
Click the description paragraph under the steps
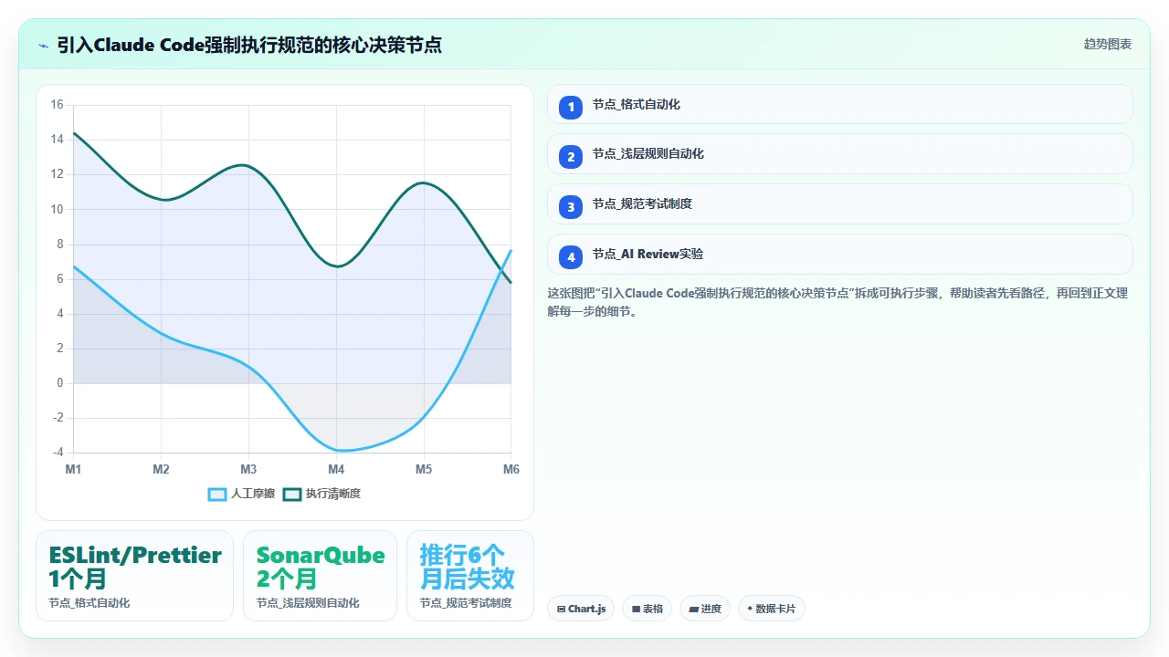click(837, 302)
